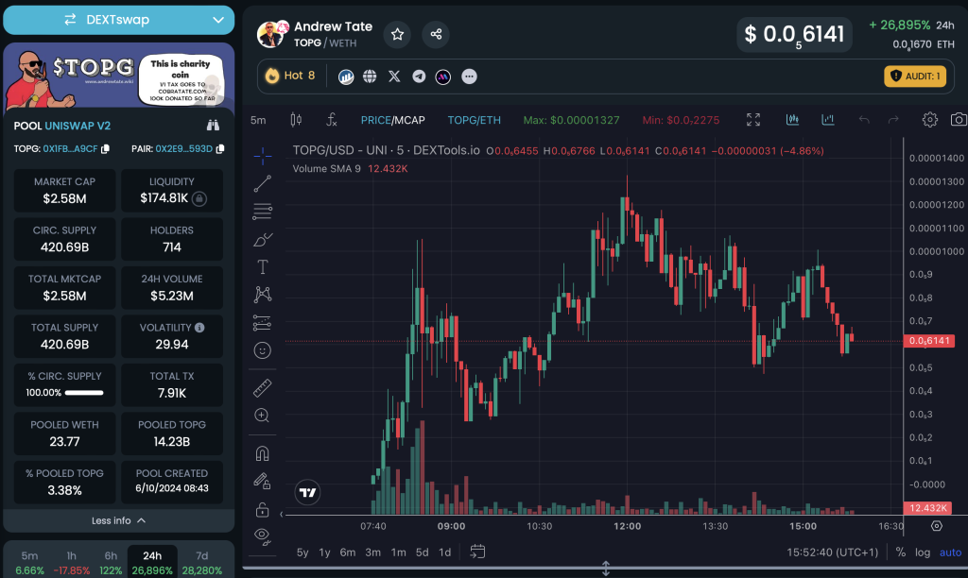Click the purple M circle icon
Viewport: 968px width, 578px height.
442,76
